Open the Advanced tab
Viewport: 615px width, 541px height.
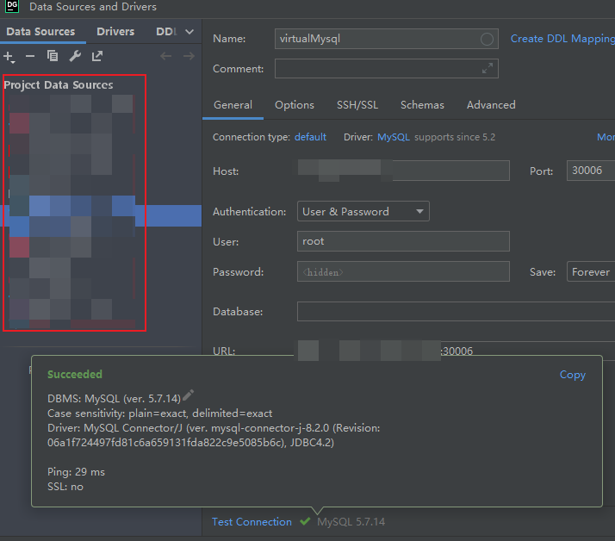491,105
